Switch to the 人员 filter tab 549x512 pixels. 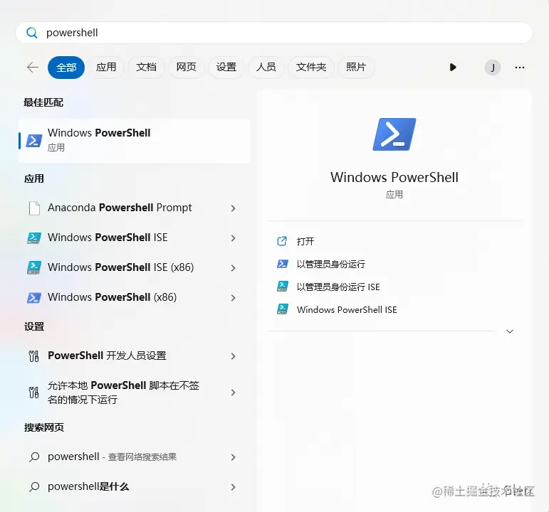[x=266, y=67]
